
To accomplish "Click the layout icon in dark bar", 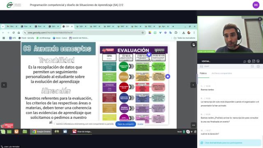I will tap(258, 61).
